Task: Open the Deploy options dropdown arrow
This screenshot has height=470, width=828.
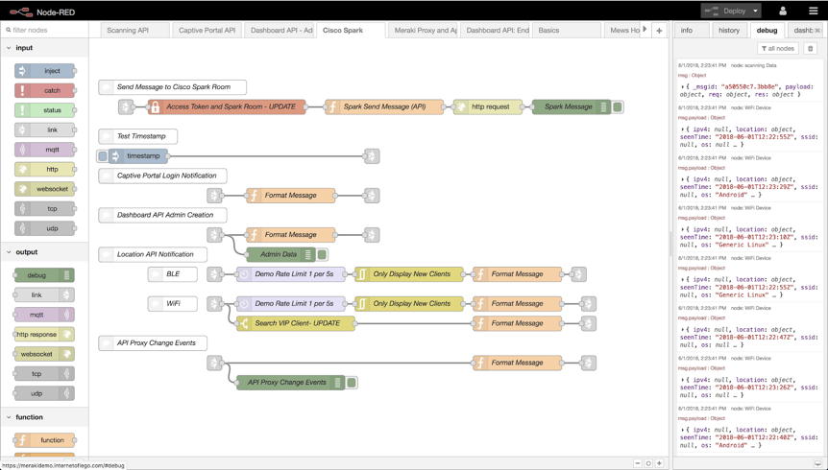Action: pos(756,11)
